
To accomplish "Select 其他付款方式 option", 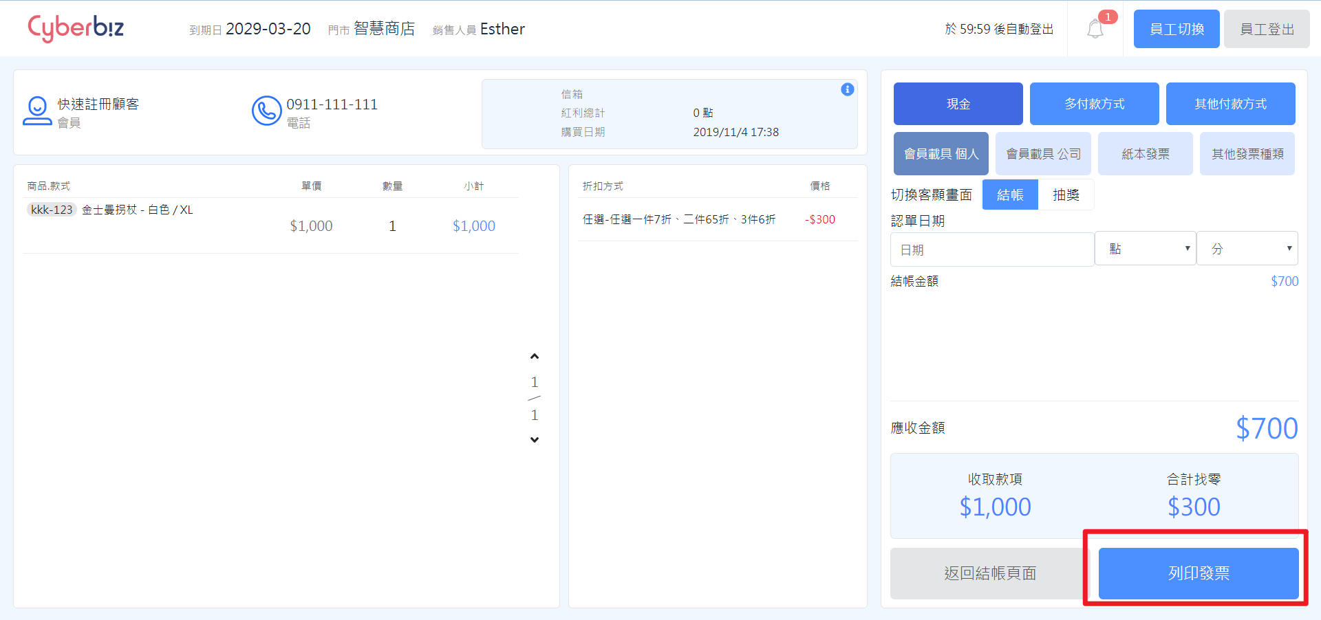I will (1230, 104).
